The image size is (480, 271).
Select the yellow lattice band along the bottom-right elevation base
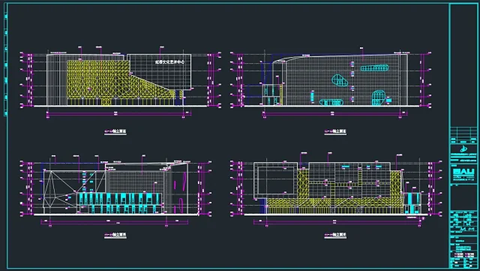(335, 206)
